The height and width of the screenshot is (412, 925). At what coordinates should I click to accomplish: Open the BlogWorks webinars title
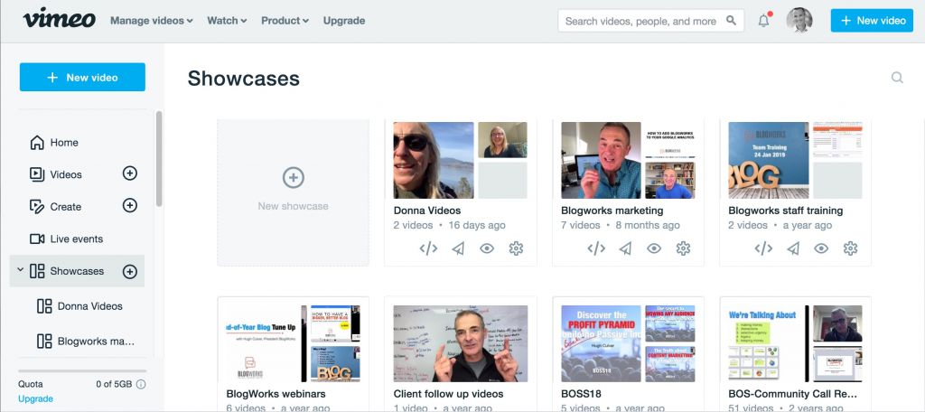pos(276,394)
